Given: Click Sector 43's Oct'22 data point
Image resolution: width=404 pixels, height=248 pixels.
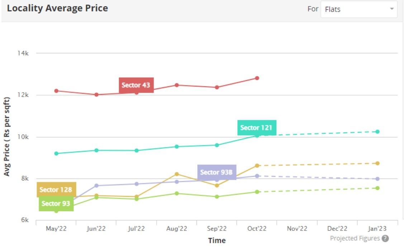Looking at the screenshot, I should [x=257, y=77].
